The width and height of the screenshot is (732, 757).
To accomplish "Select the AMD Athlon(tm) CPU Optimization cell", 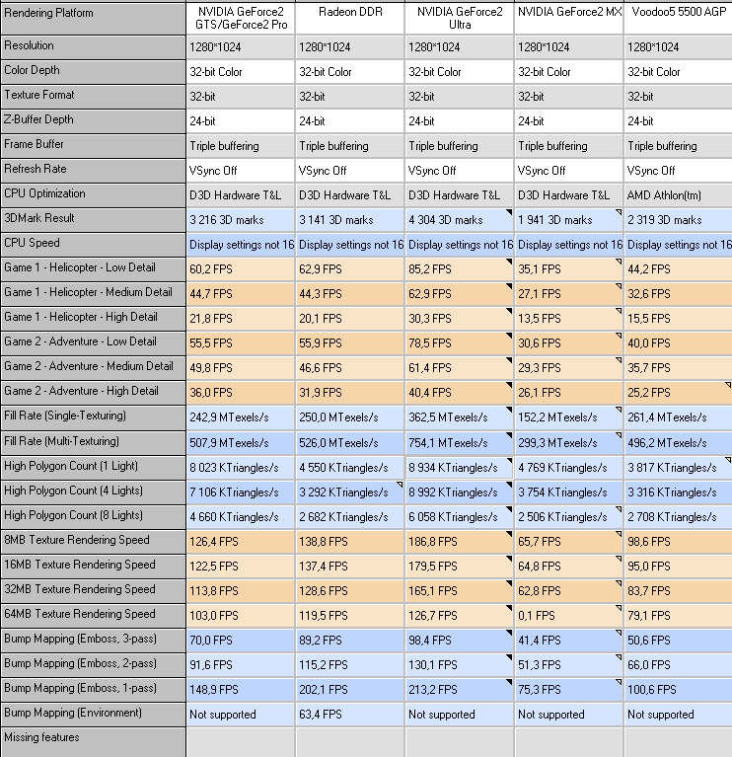I will point(678,195).
